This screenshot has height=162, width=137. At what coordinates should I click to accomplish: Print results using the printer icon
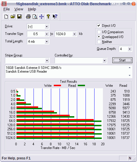coord(28,16)
